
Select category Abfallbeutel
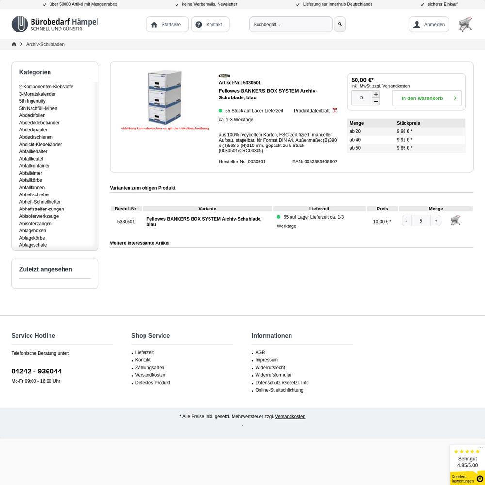31,159
